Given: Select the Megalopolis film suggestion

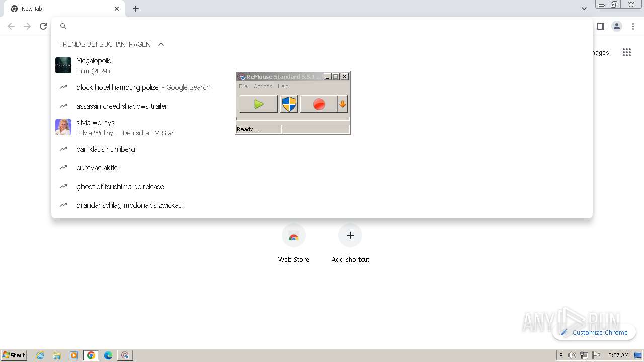Looking at the screenshot, I should click(322, 65).
